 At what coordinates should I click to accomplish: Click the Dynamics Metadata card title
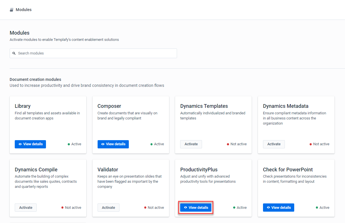click(286, 106)
